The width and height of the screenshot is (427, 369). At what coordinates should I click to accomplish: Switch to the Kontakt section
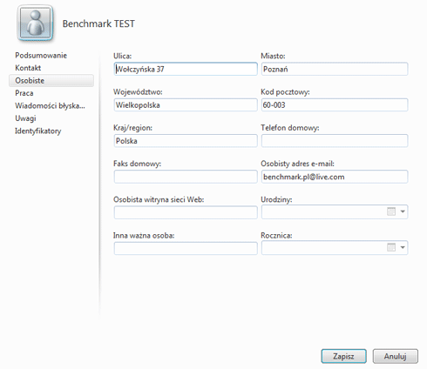[28, 68]
